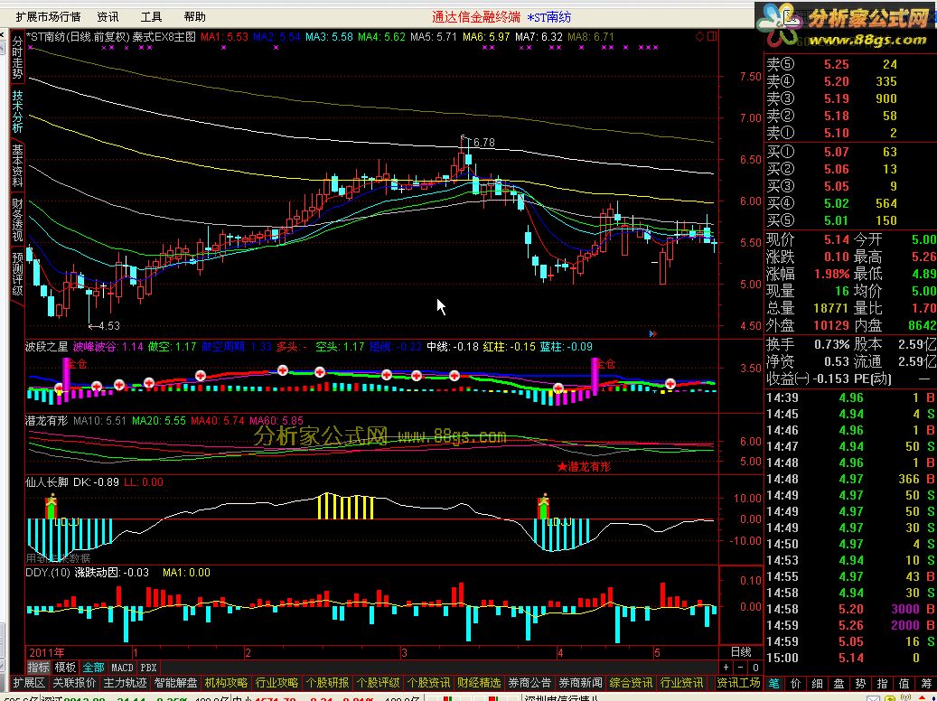This screenshot has width=937, height=701.
Task: Click the *ST南纺 stock name in title
Action: click(549, 17)
